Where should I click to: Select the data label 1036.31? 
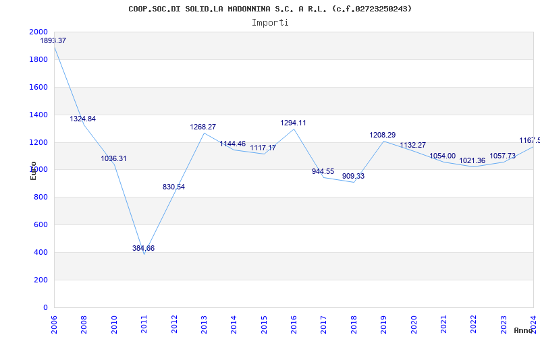click(113, 158)
